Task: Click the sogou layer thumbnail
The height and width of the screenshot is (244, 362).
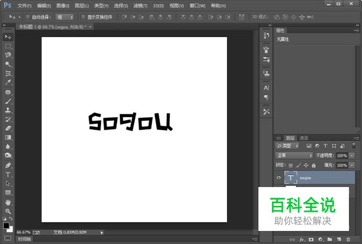Action: coord(290,178)
